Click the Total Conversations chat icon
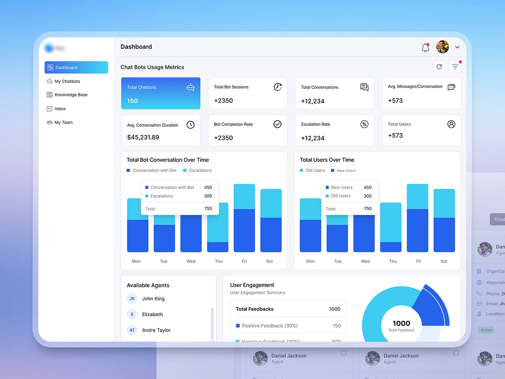Screen dimensions: 505x379 [x=364, y=87]
